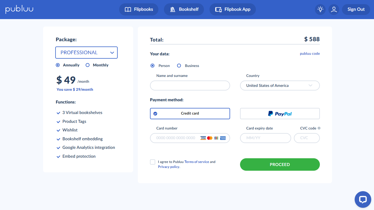Click 'Google Analytics integration' feature text

89,147
